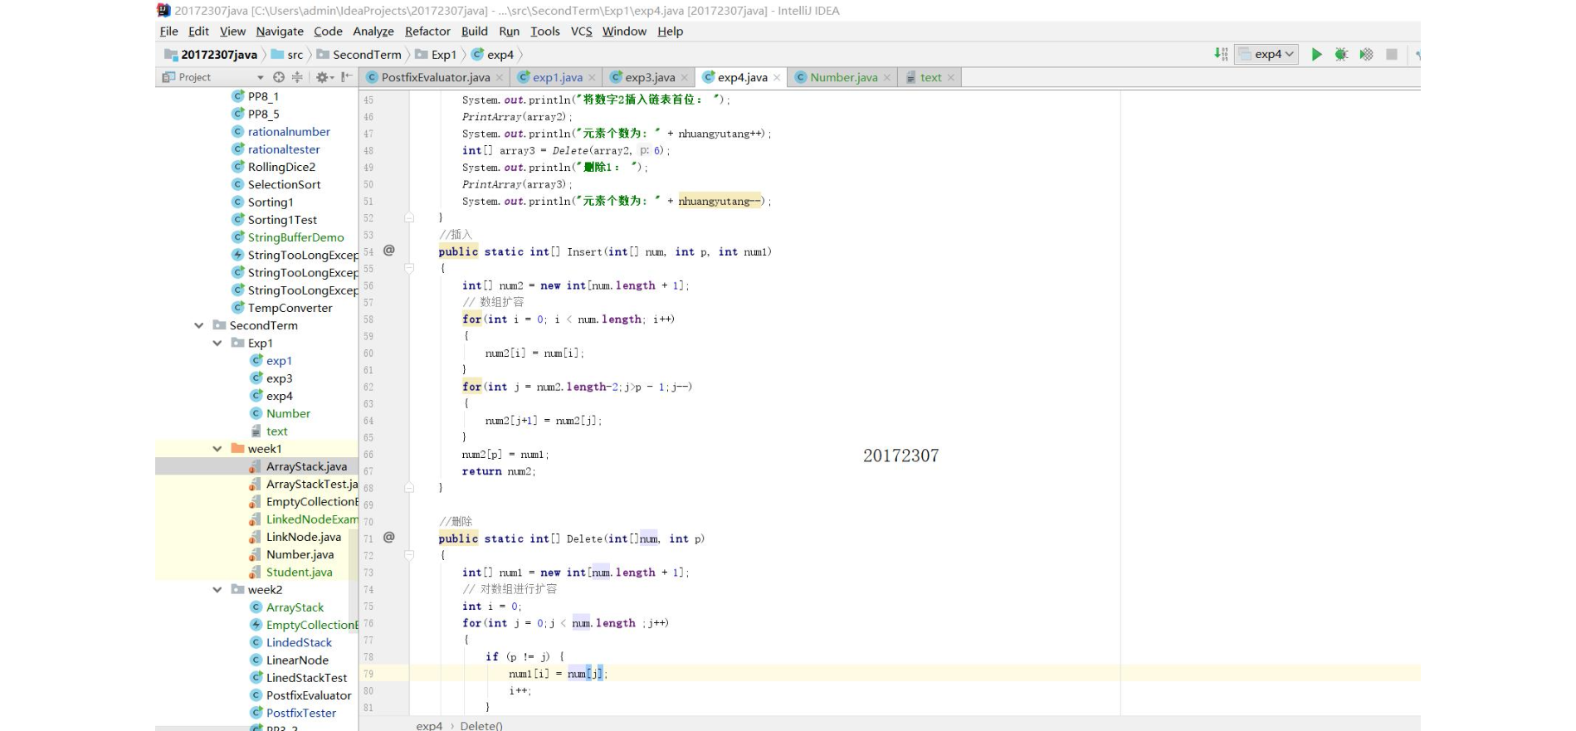The width and height of the screenshot is (1576, 731).
Task: Click the Build project down-arrow binary icon
Action: click(1221, 54)
